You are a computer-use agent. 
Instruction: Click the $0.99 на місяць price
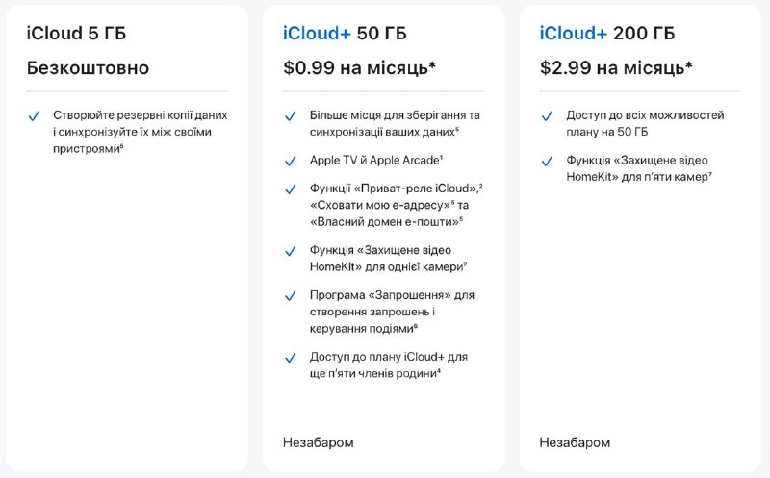[359, 67]
